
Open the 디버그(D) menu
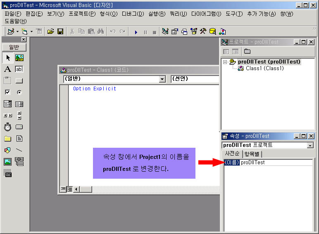click(133, 14)
